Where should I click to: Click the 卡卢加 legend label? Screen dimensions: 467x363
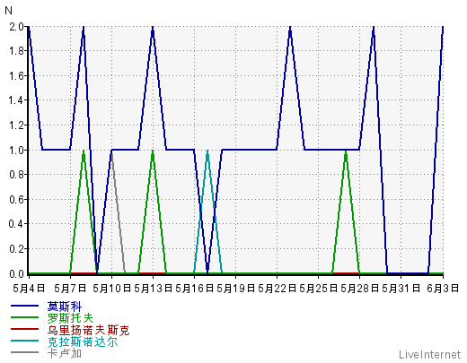coord(65,353)
